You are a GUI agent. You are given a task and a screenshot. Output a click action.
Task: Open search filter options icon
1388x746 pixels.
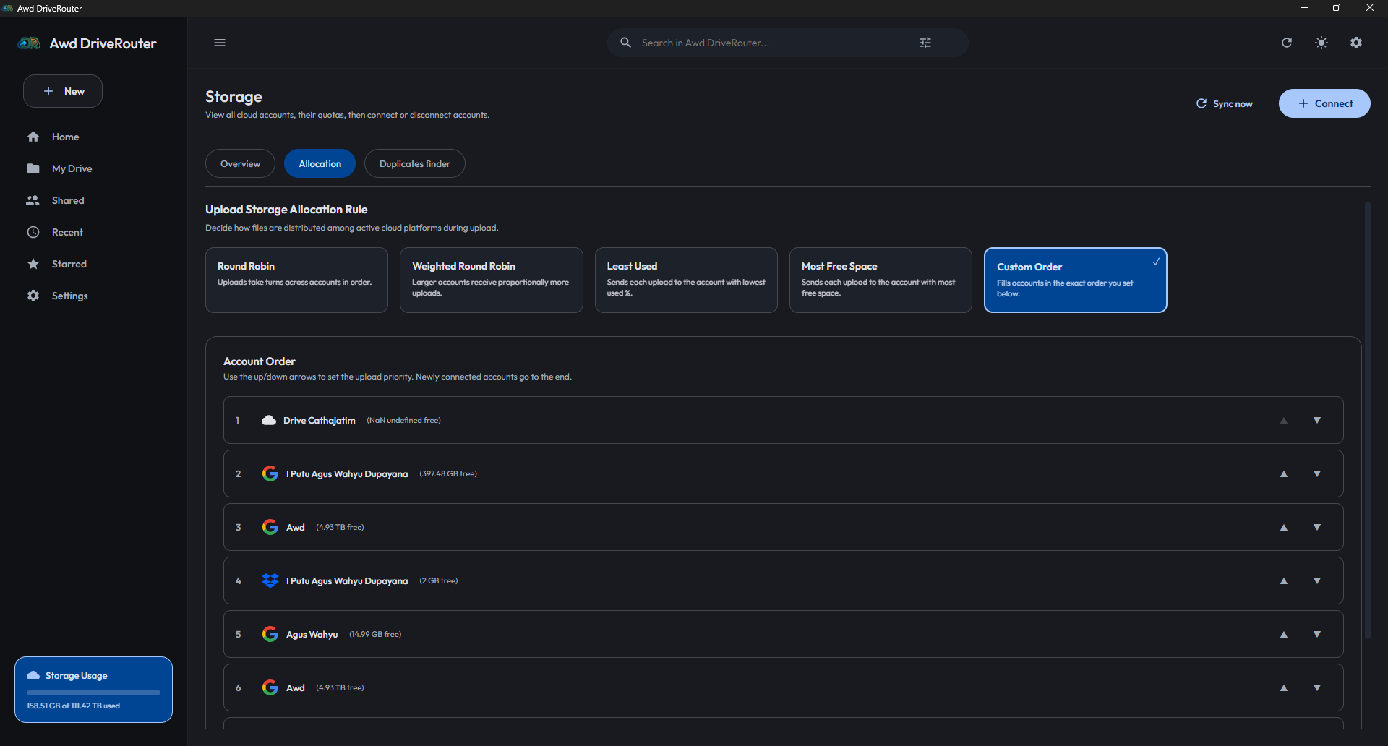tap(925, 43)
